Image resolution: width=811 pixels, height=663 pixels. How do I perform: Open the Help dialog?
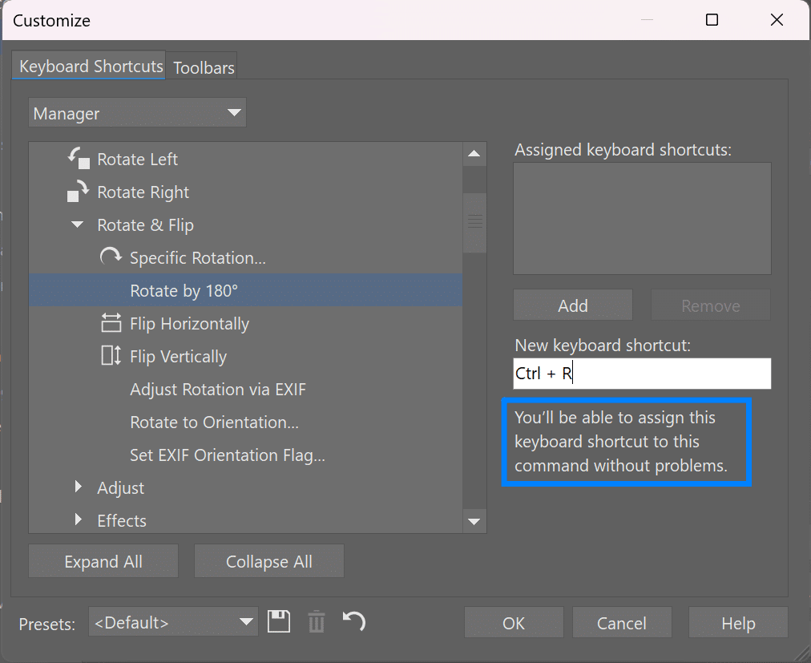point(737,622)
